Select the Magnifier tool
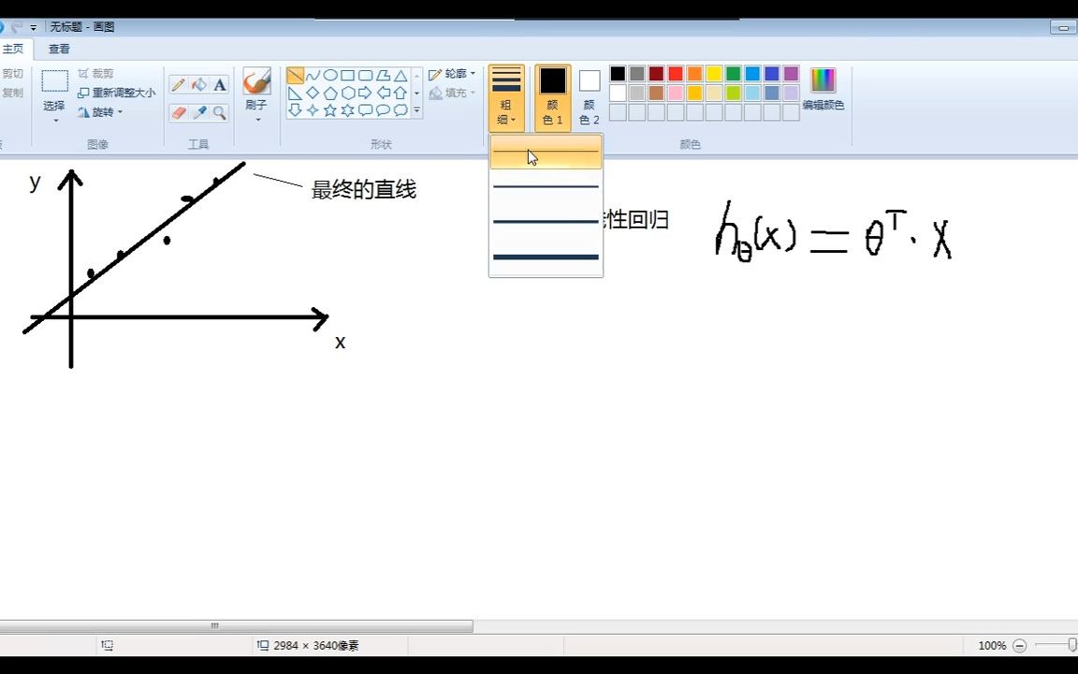This screenshot has width=1078, height=674. click(219, 112)
